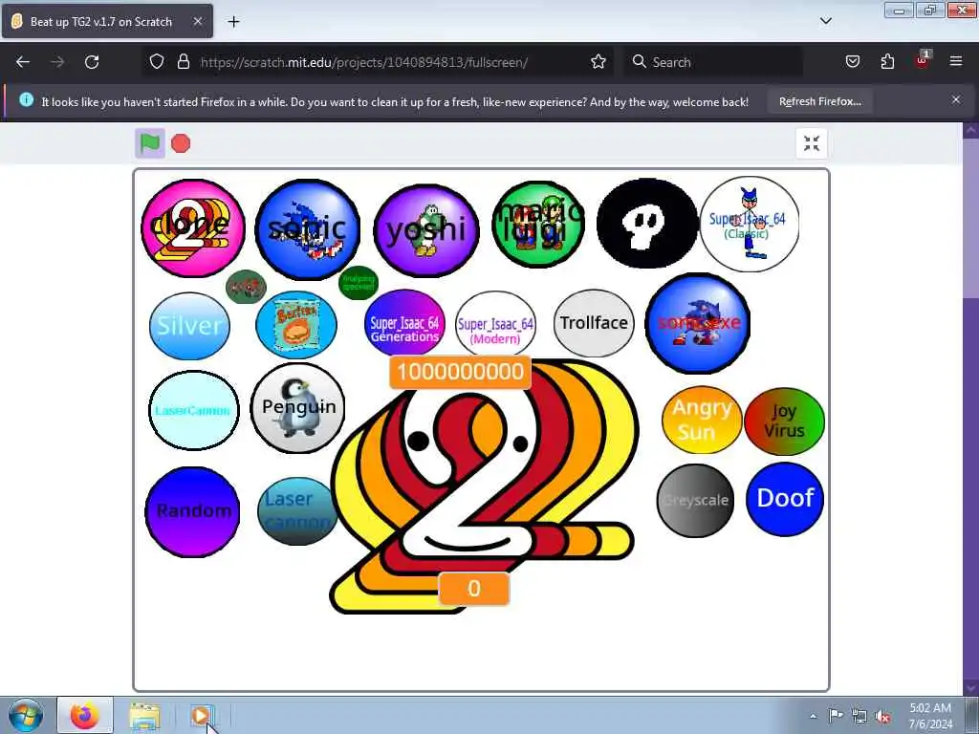The height and width of the screenshot is (734, 979).
Task: Open the media player taskbar icon
Action: coord(202,716)
